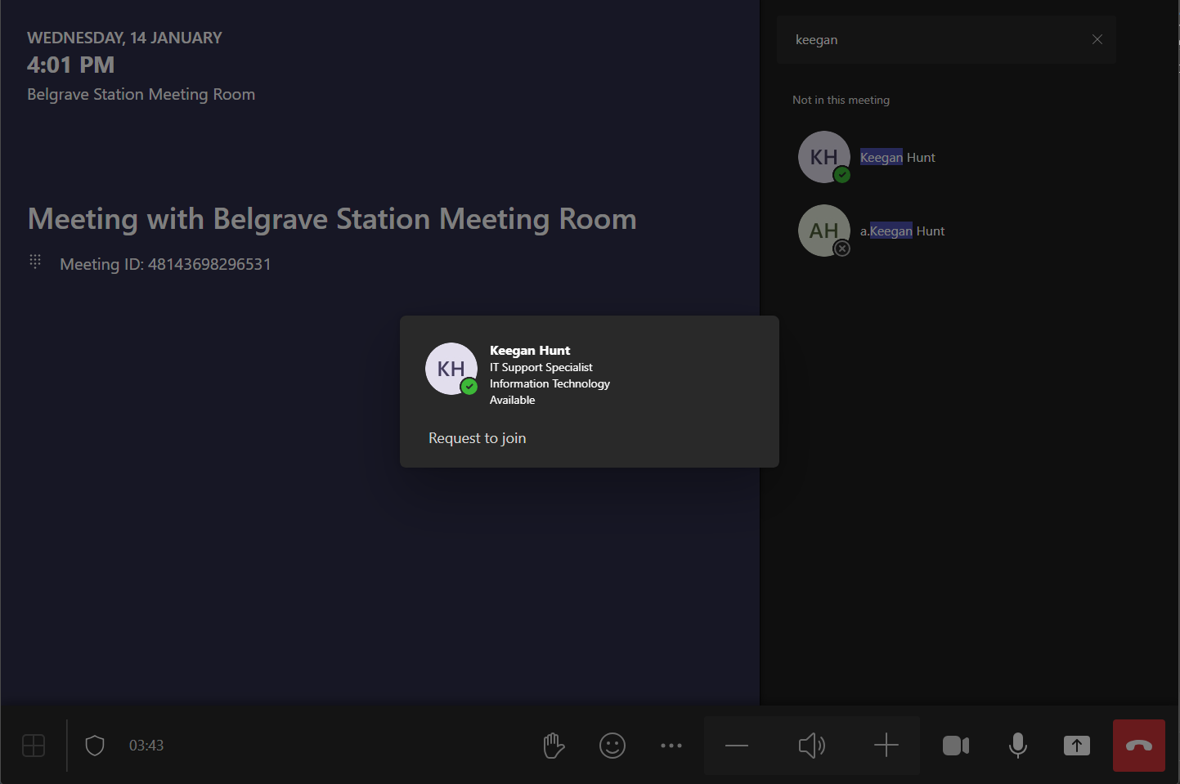This screenshot has height=784, width=1180.
Task: Click the speaker volume icon
Action: click(x=811, y=746)
